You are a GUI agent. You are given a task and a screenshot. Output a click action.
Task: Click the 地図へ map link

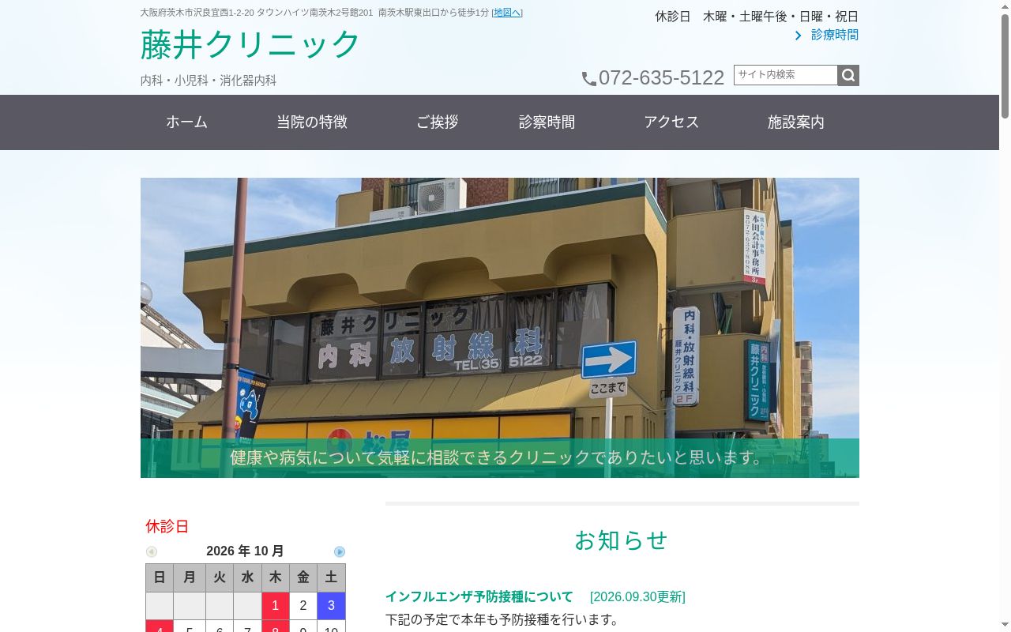(x=507, y=13)
